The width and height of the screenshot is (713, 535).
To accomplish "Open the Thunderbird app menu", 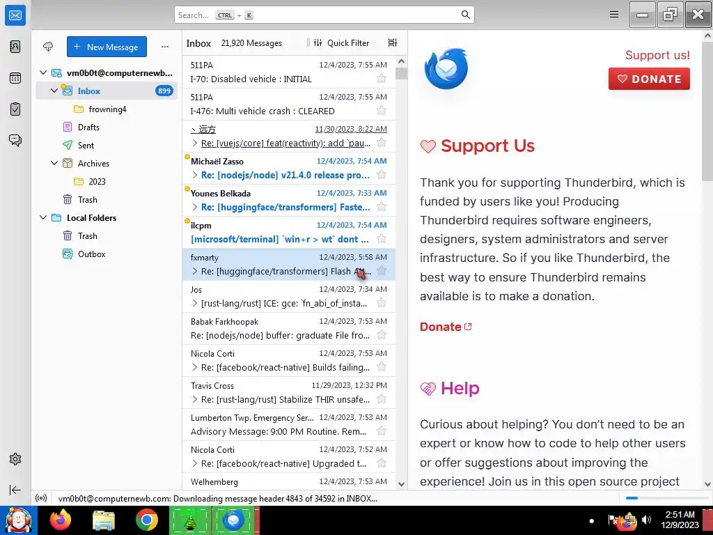I will (614, 15).
